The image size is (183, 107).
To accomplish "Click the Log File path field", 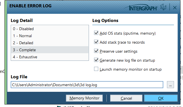I will point(87,85).
